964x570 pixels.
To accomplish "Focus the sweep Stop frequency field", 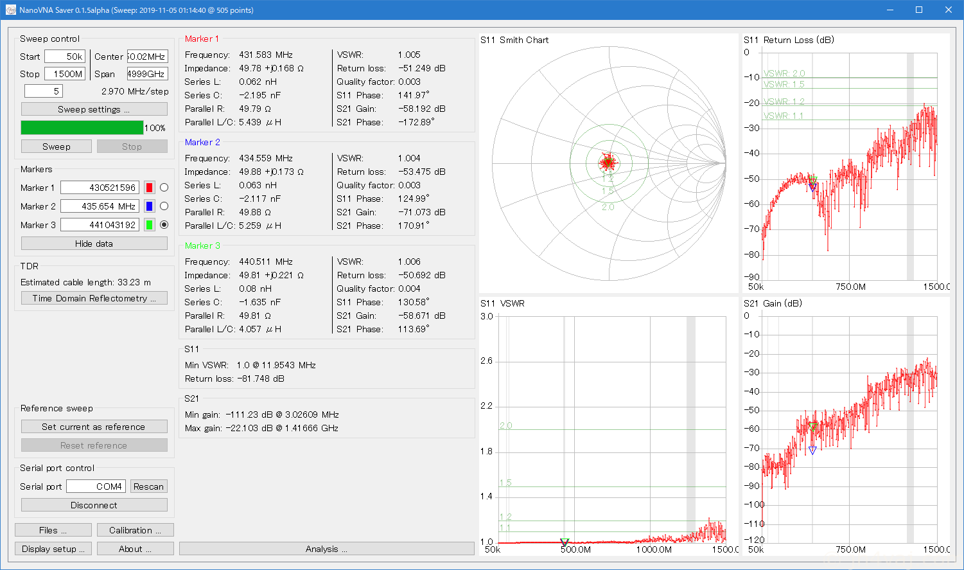I will (x=65, y=74).
